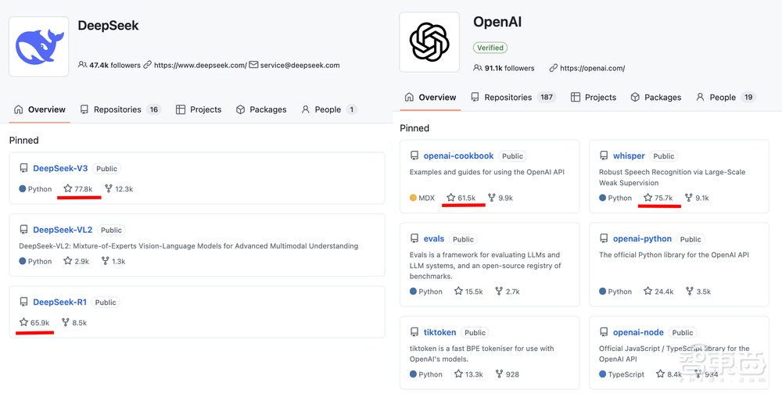The image size is (782, 397).
Task: Open the openai.com website link
Action: coord(592,68)
